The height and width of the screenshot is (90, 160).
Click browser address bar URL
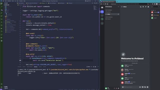point(125,4)
